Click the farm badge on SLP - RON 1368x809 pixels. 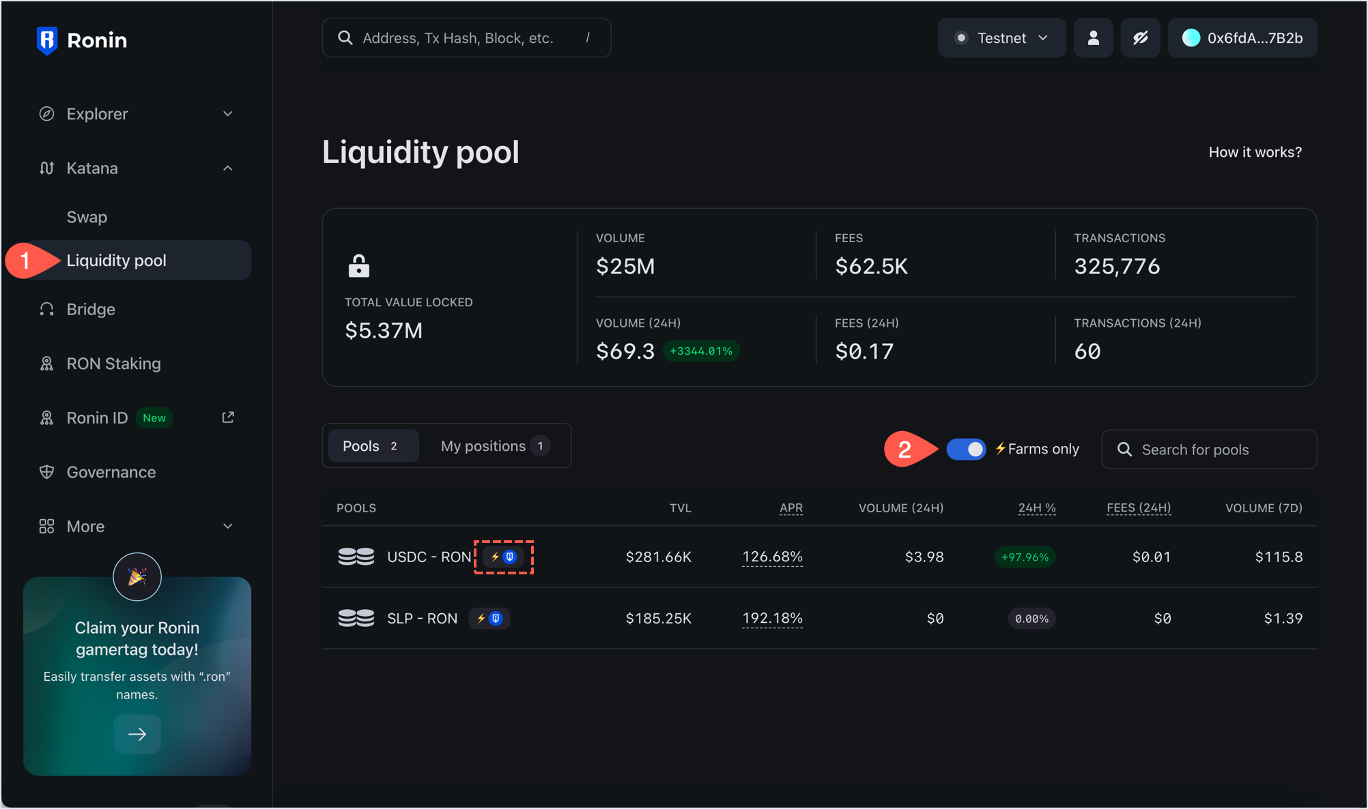(489, 619)
